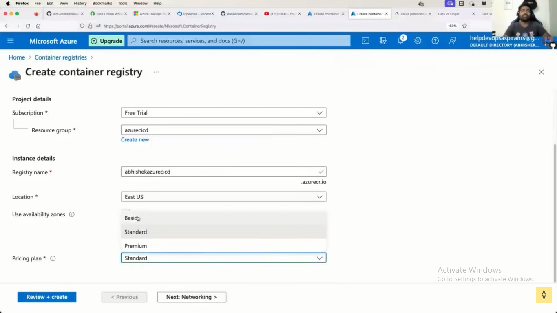Click the help question mark icon

(435, 41)
